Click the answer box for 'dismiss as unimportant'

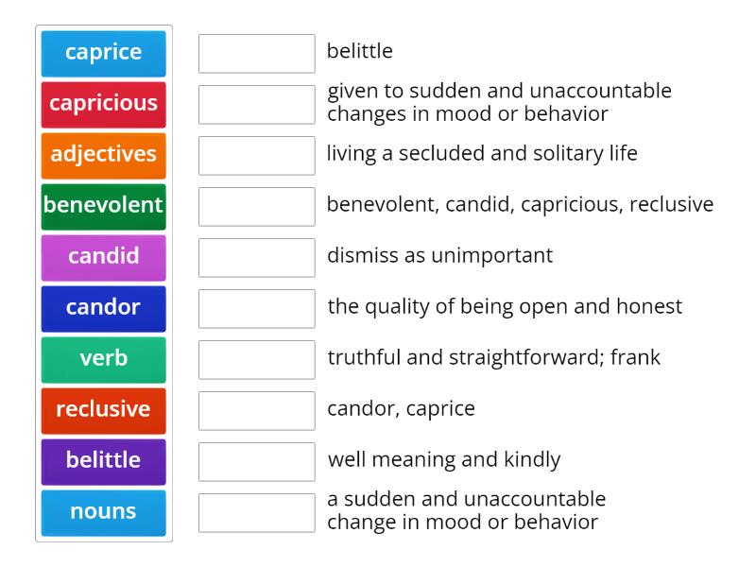tap(257, 258)
